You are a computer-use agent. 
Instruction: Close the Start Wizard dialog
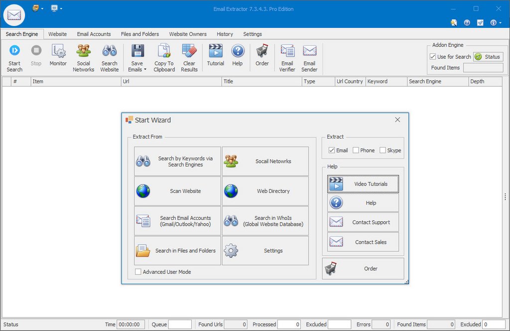397,120
